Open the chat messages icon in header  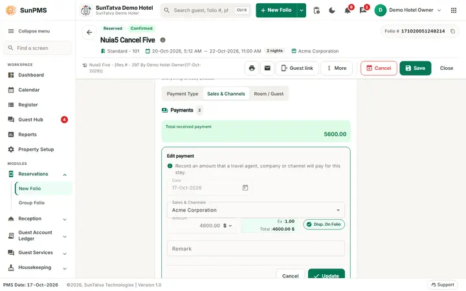point(363,10)
